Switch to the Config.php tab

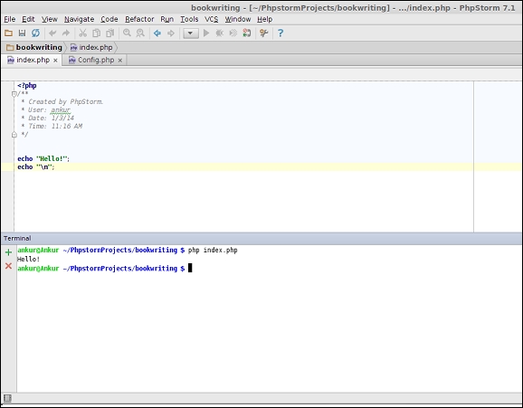[x=96, y=60]
